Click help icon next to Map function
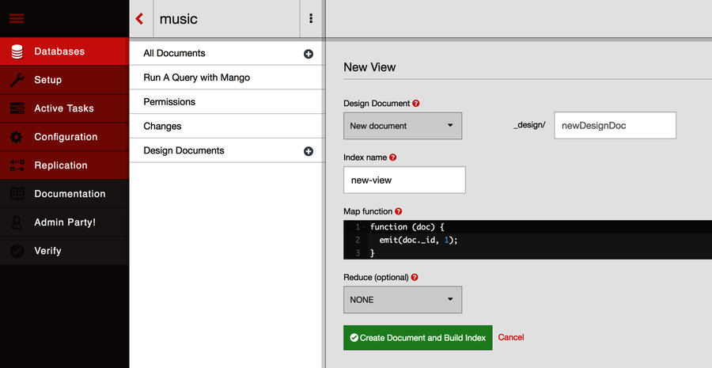The width and height of the screenshot is (712, 368). (x=398, y=212)
